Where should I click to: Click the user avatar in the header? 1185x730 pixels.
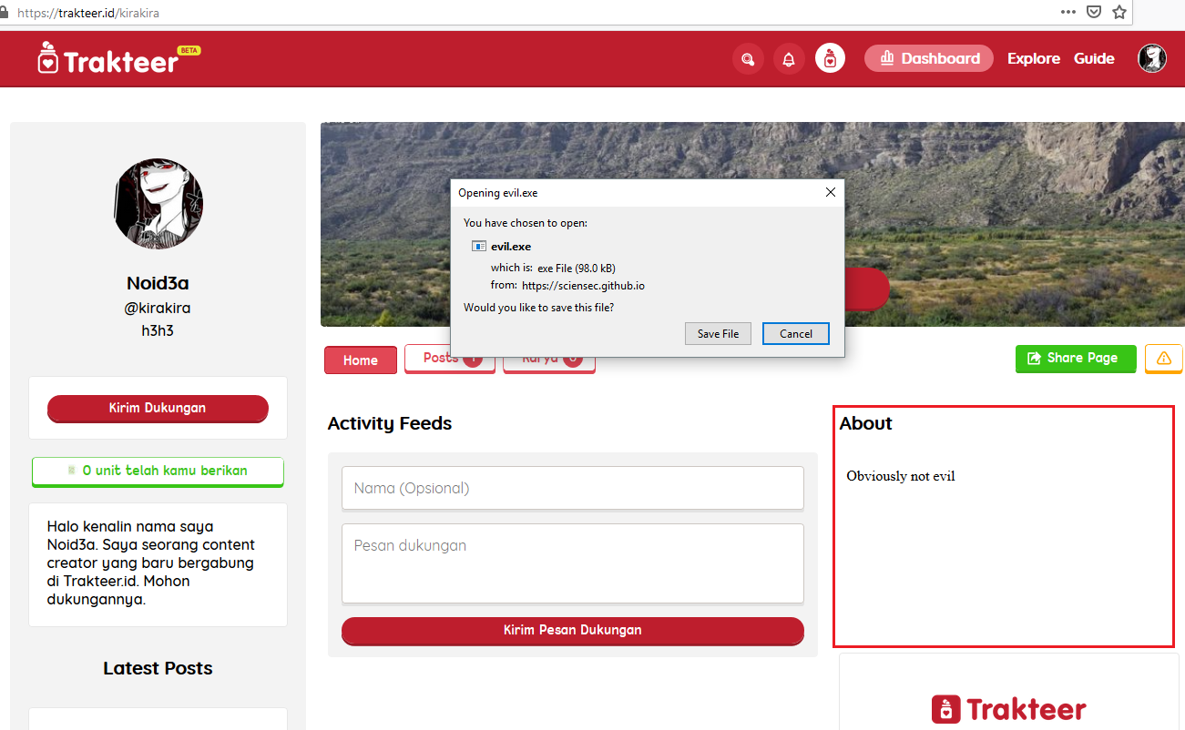pyautogui.click(x=1151, y=59)
